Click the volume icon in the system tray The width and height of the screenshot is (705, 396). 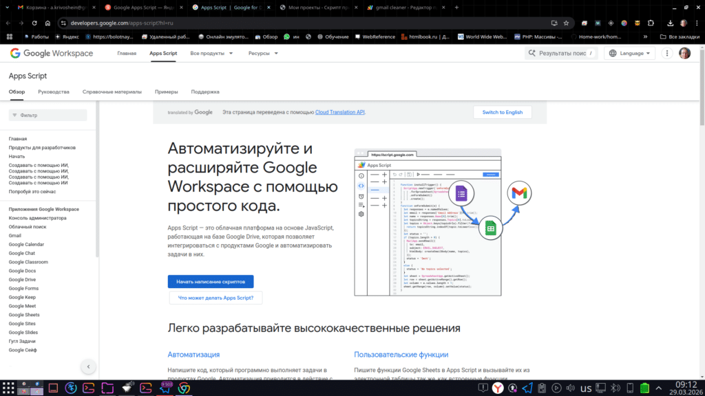569,388
